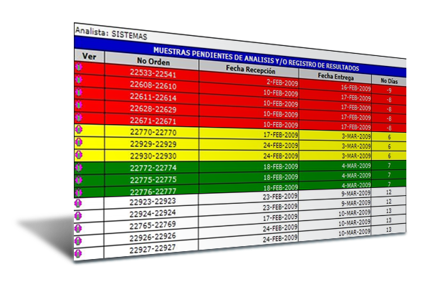Select order number 22930-22930
430x287 pixels.
click(153, 156)
